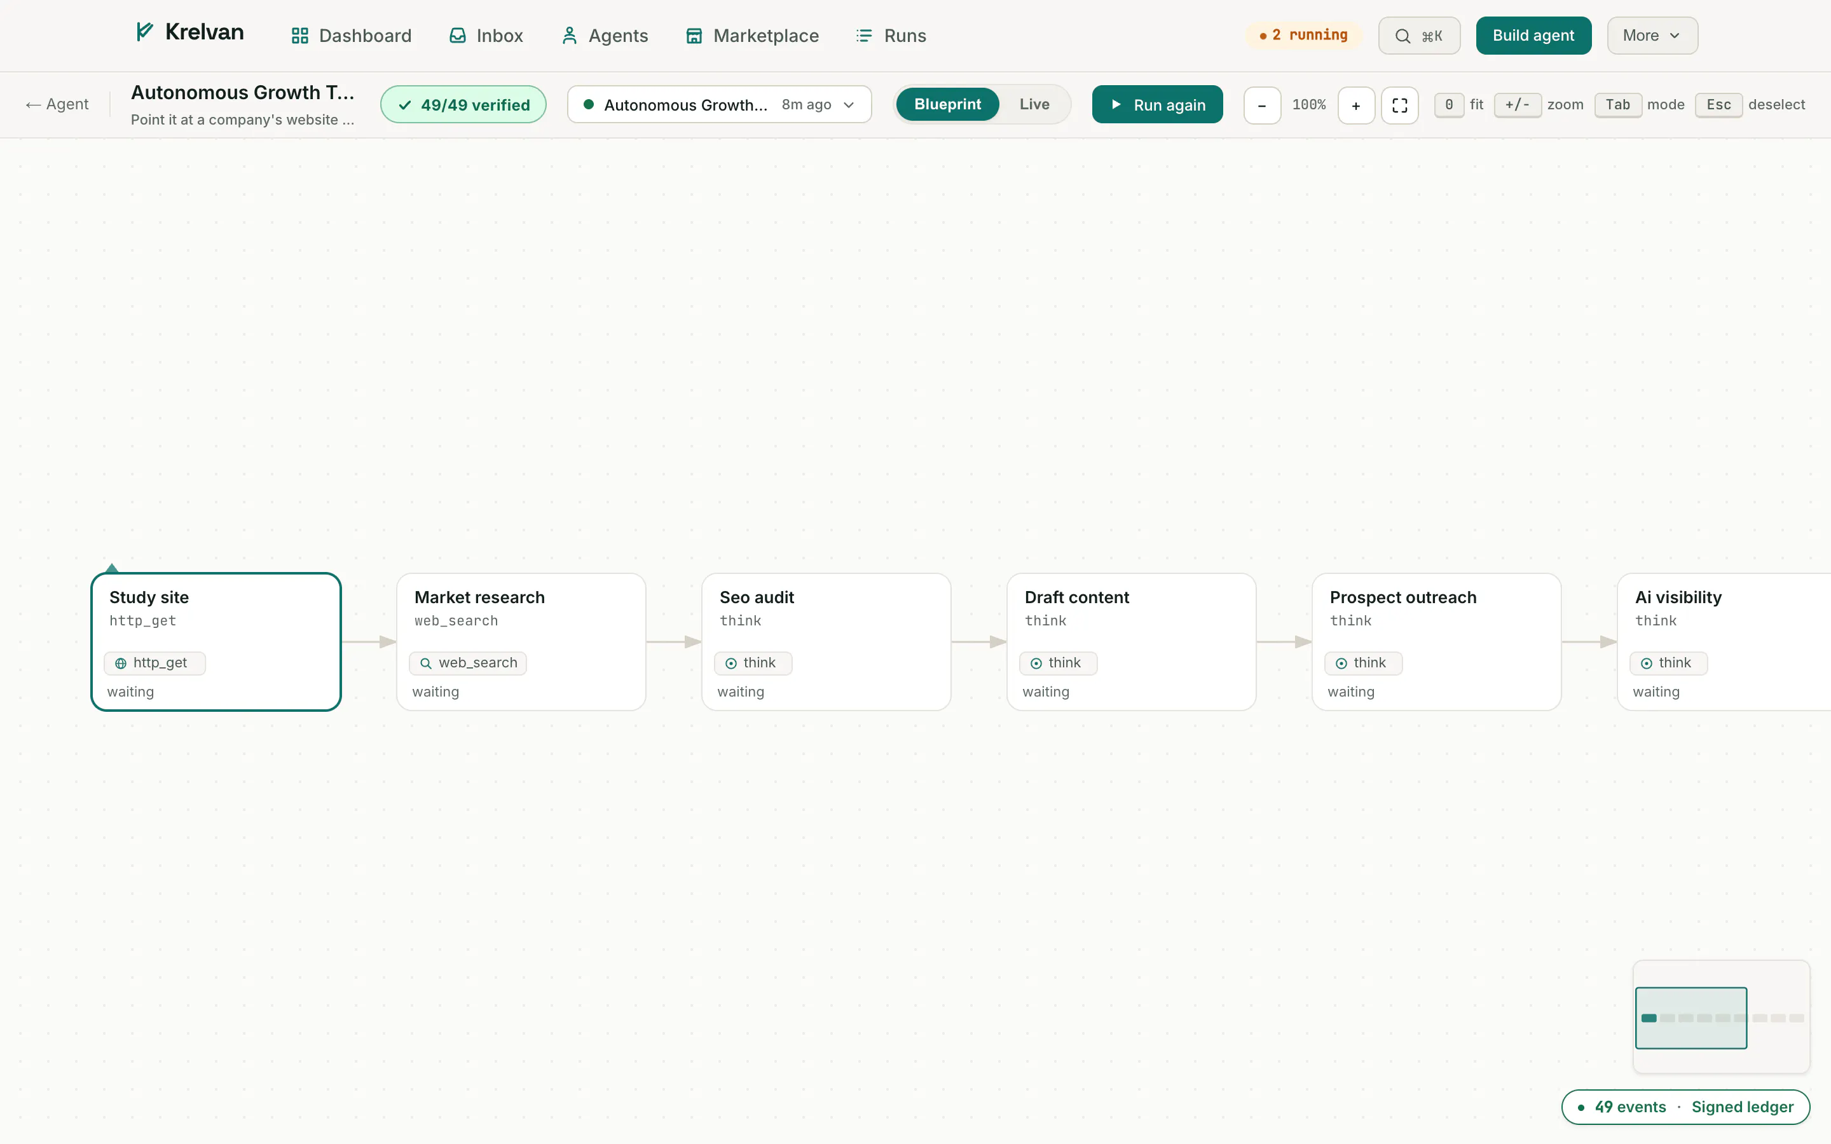Click the think chip in Draft content

pos(1058,663)
